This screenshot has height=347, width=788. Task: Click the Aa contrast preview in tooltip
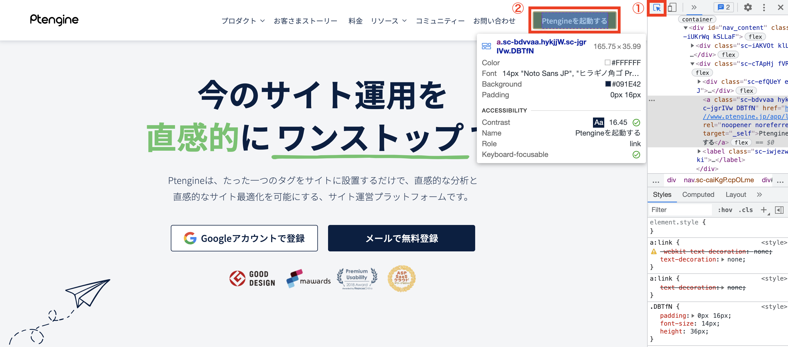click(x=598, y=122)
